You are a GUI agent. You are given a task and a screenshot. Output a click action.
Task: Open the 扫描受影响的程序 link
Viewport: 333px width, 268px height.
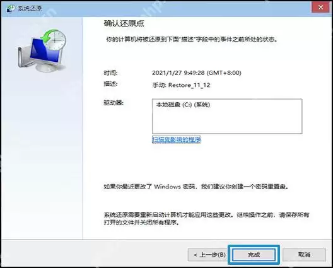click(176, 139)
